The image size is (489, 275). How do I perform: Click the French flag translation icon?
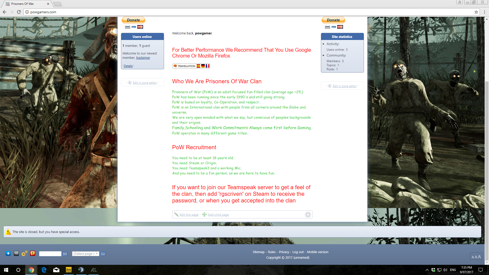[x=208, y=66]
